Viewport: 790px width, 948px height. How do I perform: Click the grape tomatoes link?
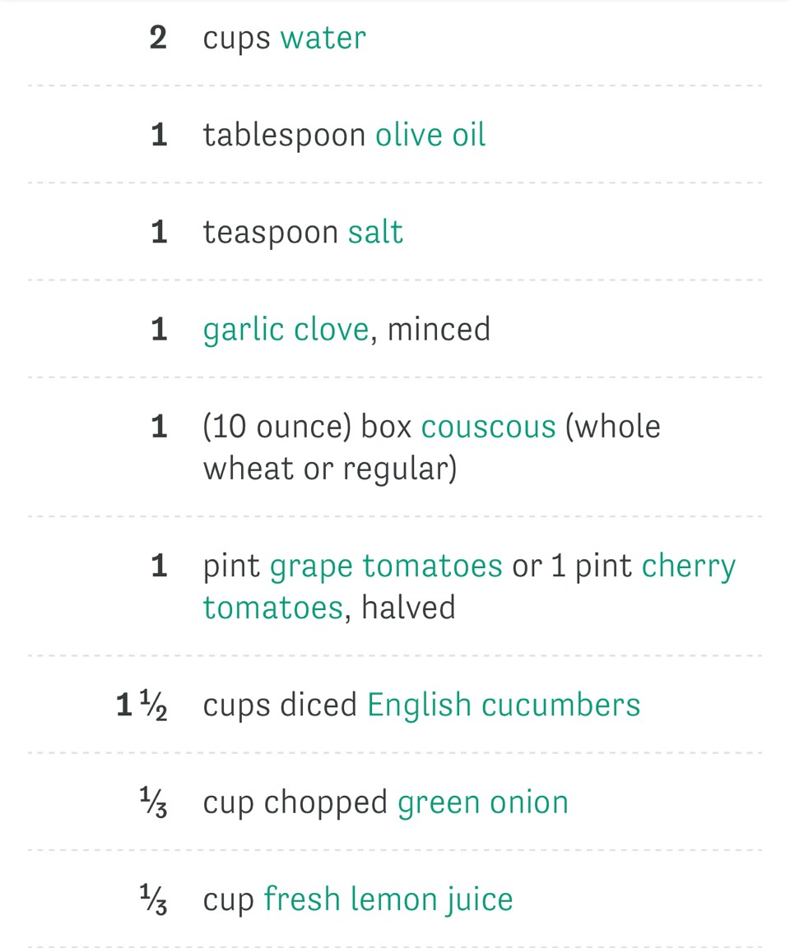point(386,566)
